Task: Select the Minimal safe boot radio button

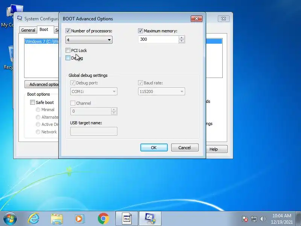Action: [x=38, y=110]
